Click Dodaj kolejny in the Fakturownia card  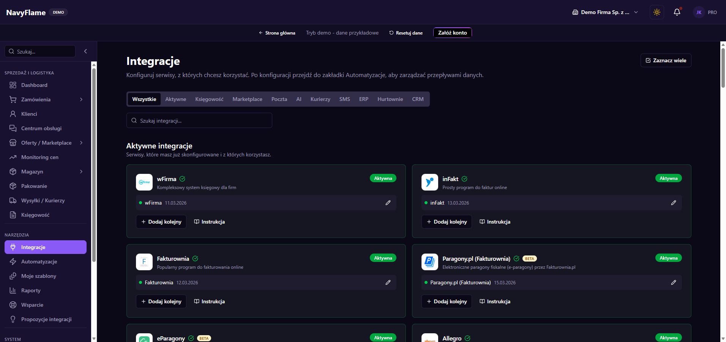coord(161,301)
